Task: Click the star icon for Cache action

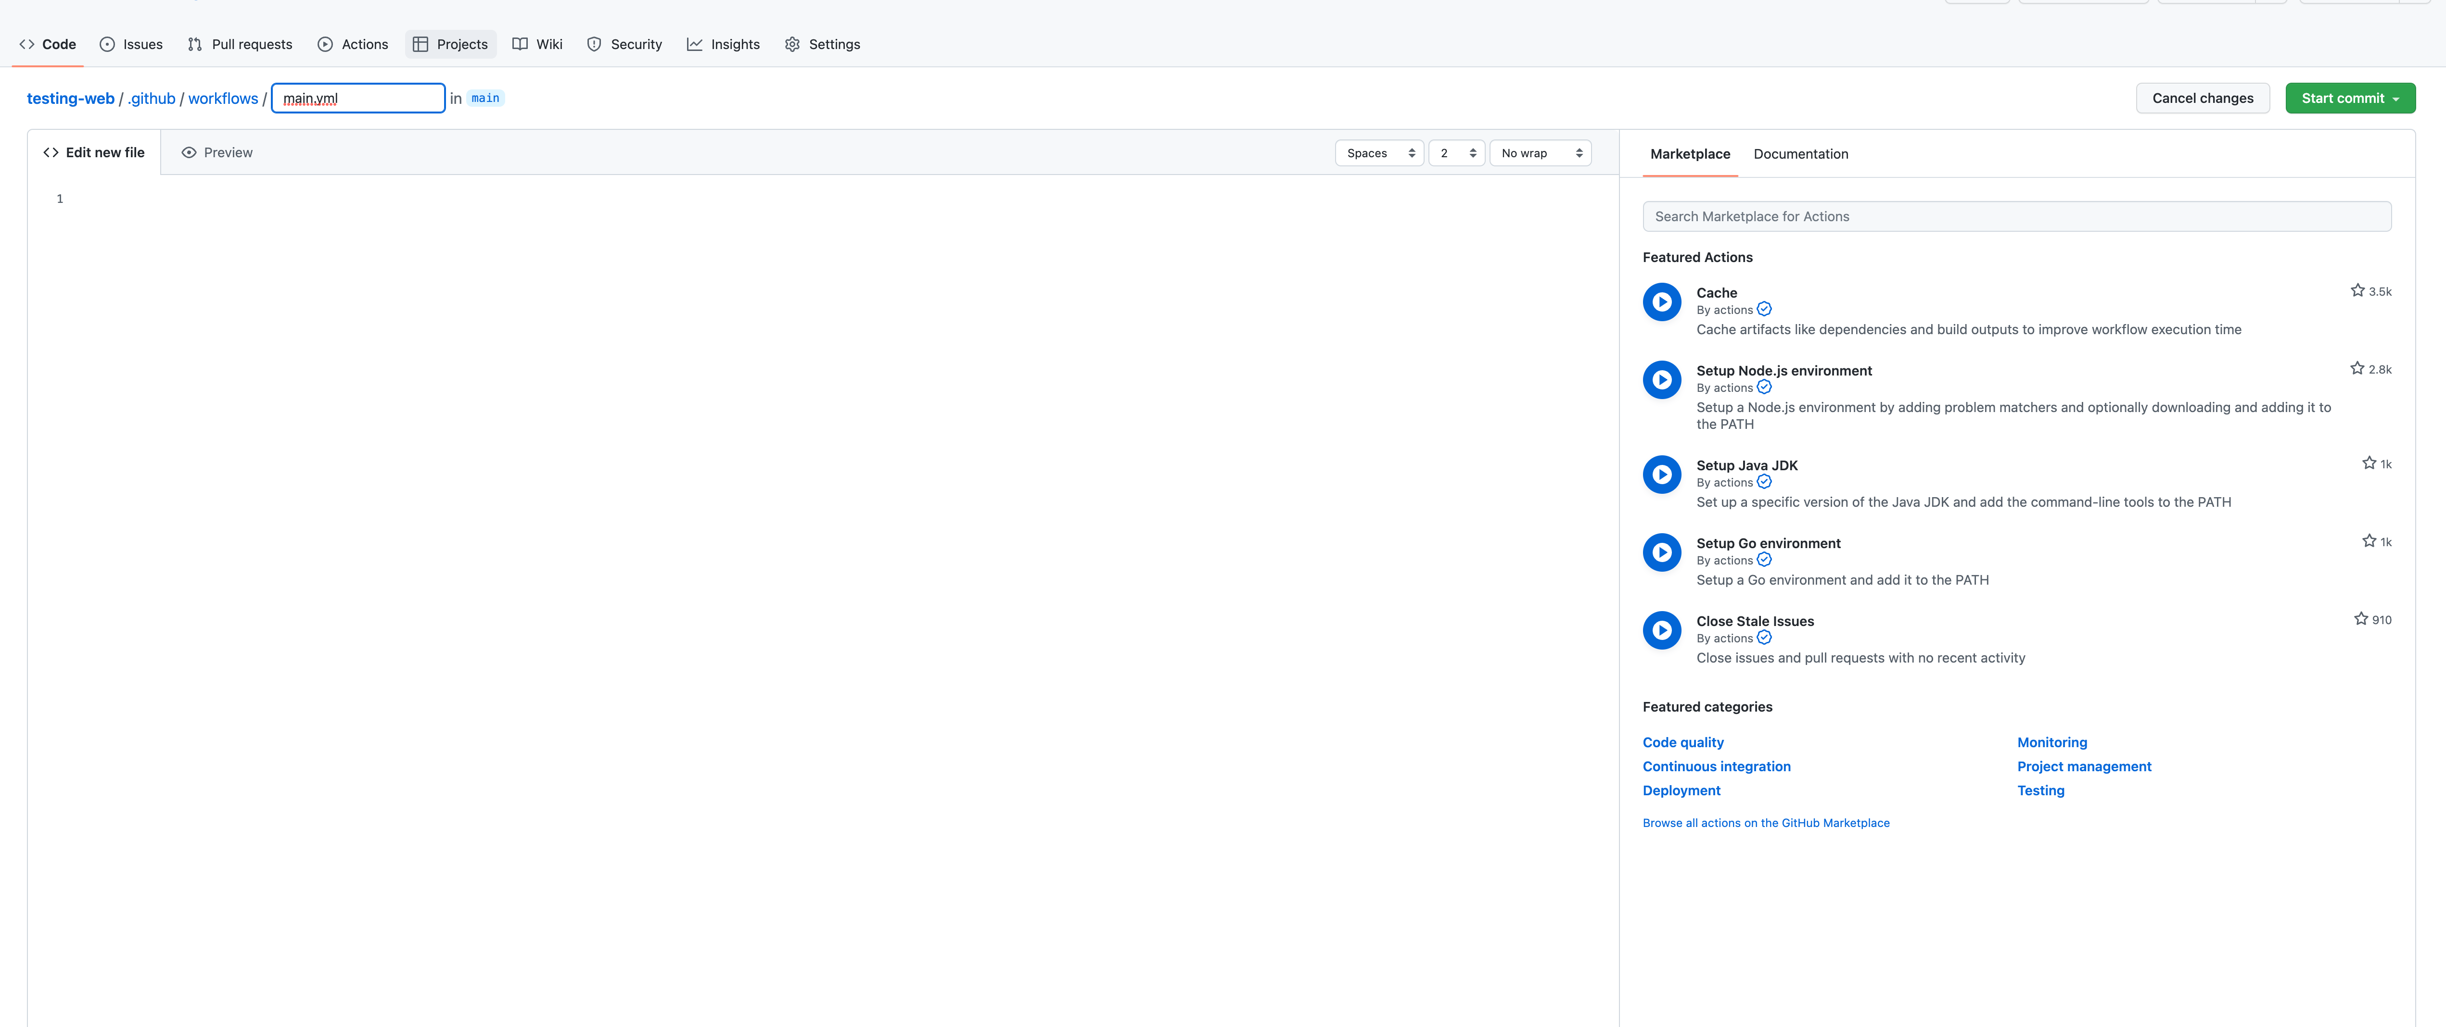Action: tap(2357, 290)
